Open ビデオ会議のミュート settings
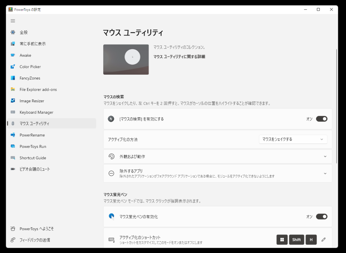Image resolution: width=346 pixels, height=253 pixels. click(x=52, y=169)
